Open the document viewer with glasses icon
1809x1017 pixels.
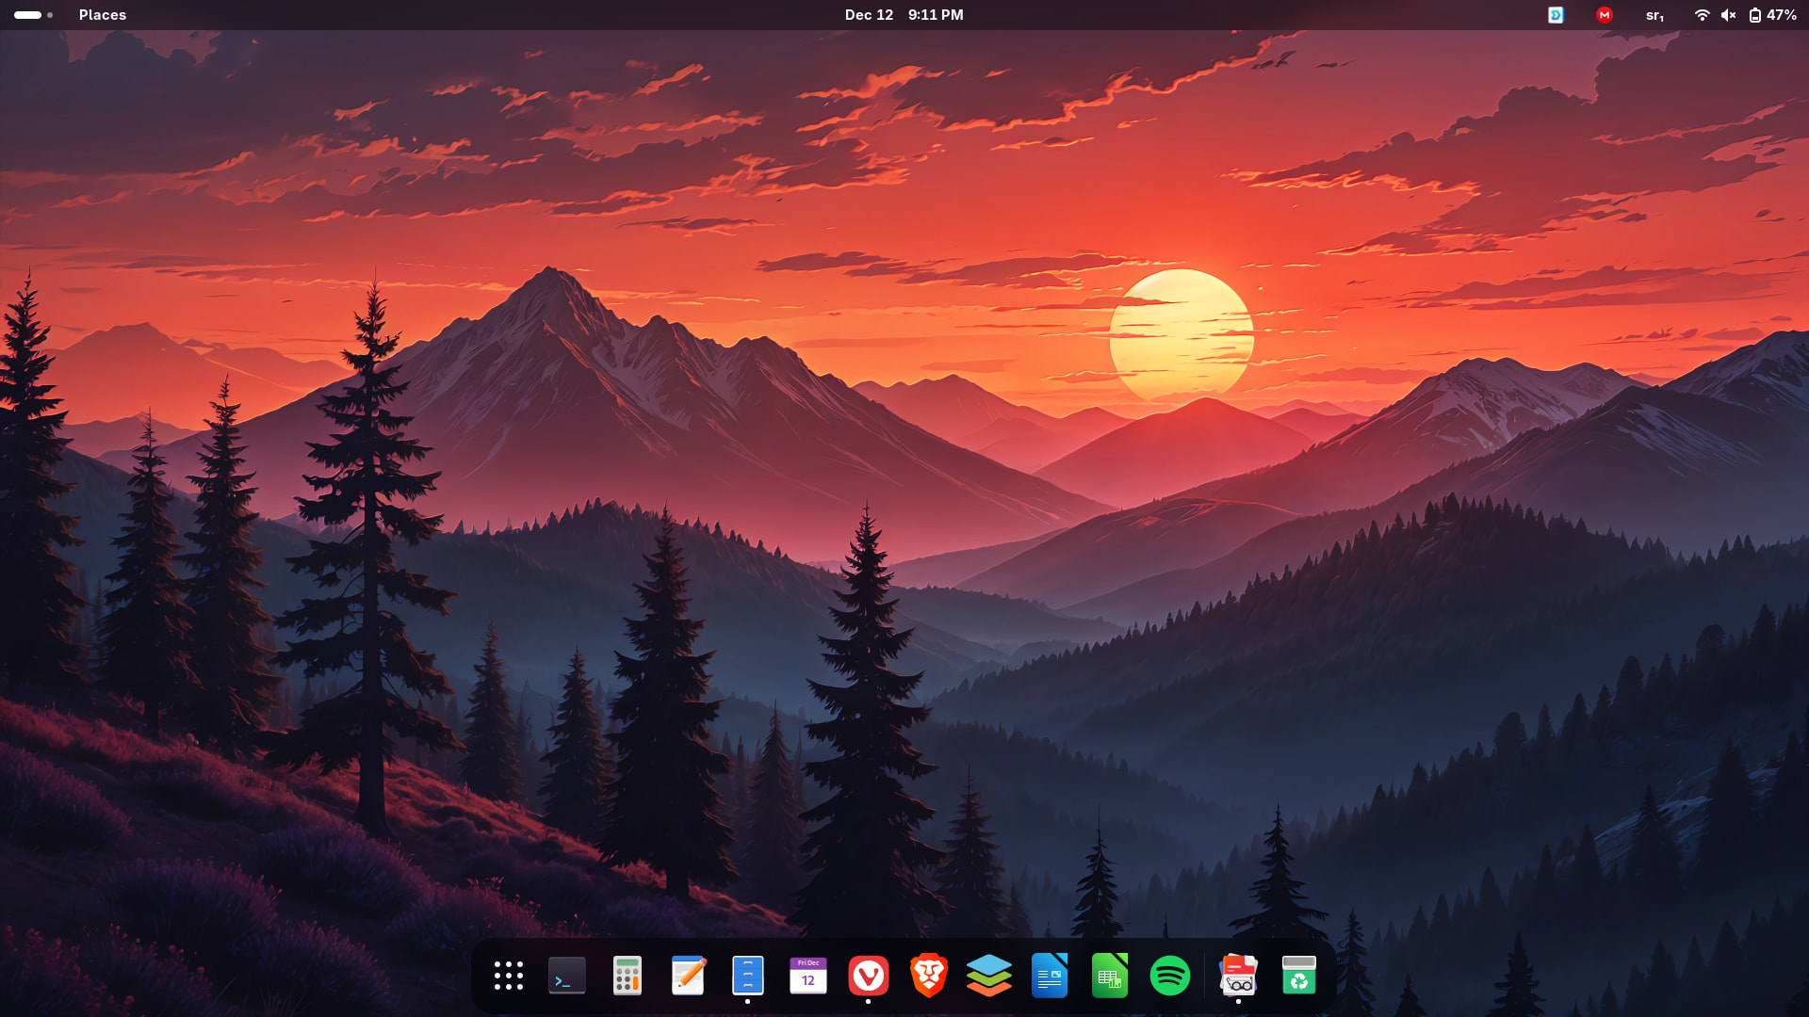(1238, 976)
